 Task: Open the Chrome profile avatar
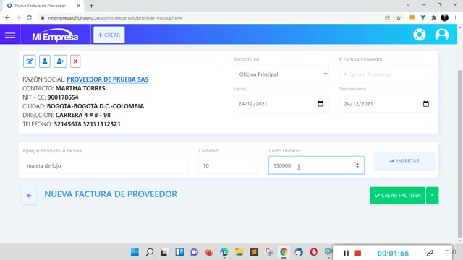tap(444, 17)
